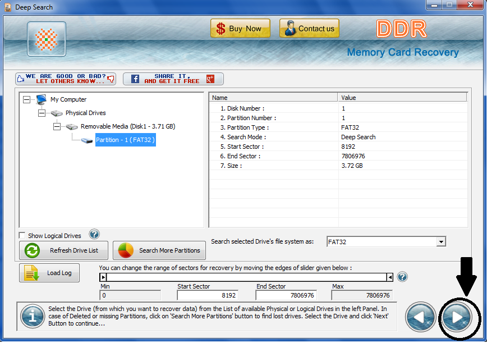Click the sector range slider track
This screenshot has width=487, height=343.
tap(246, 277)
